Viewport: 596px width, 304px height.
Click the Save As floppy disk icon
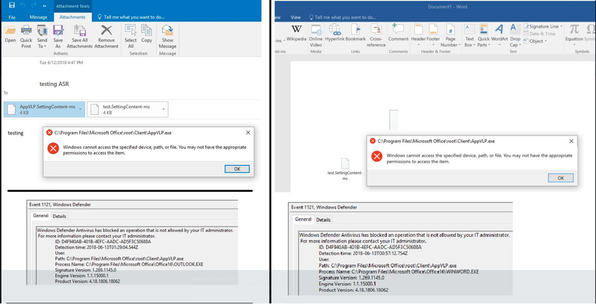click(x=58, y=30)
